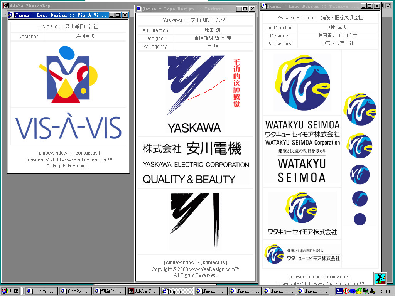Click the WATAKYU SEIMOA Corporation wordmark image
This screenshot has height=296, width=395.
click(x=302, y=143)
